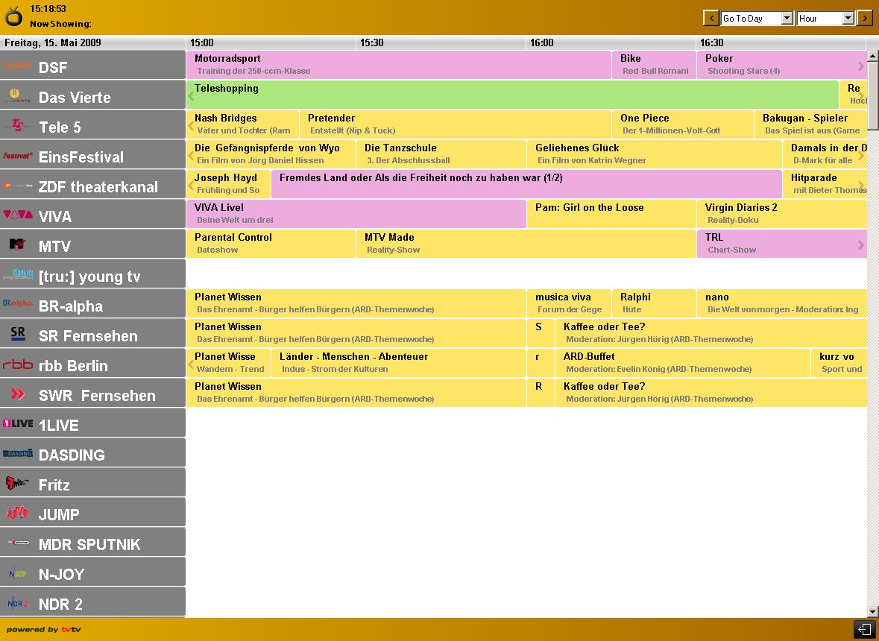Select the Bike Red Bull Romani program

[654, 64]
